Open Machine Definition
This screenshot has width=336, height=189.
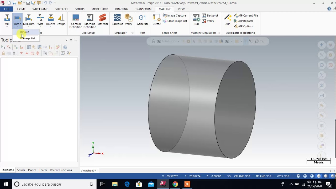(x=90, y=21)
